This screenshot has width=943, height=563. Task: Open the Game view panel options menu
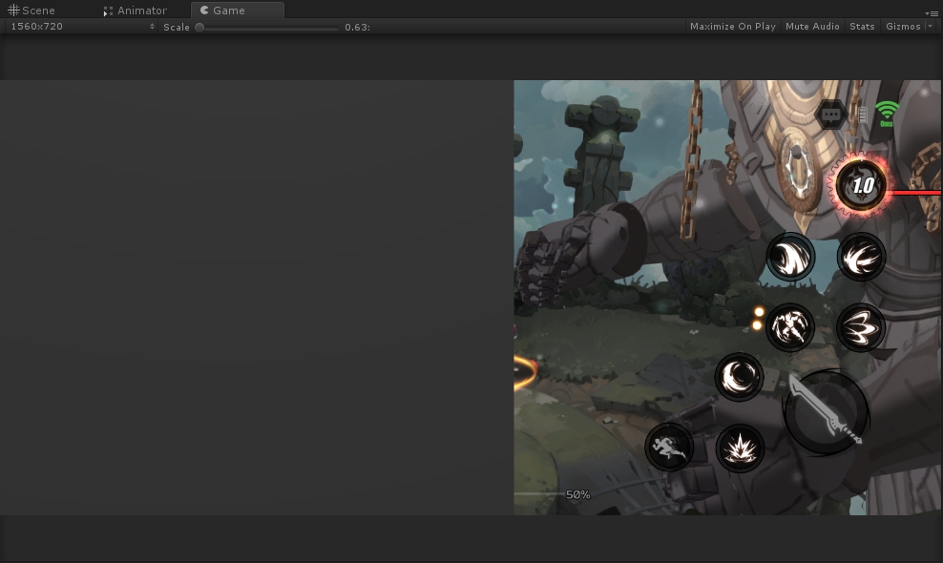point(932,13)
